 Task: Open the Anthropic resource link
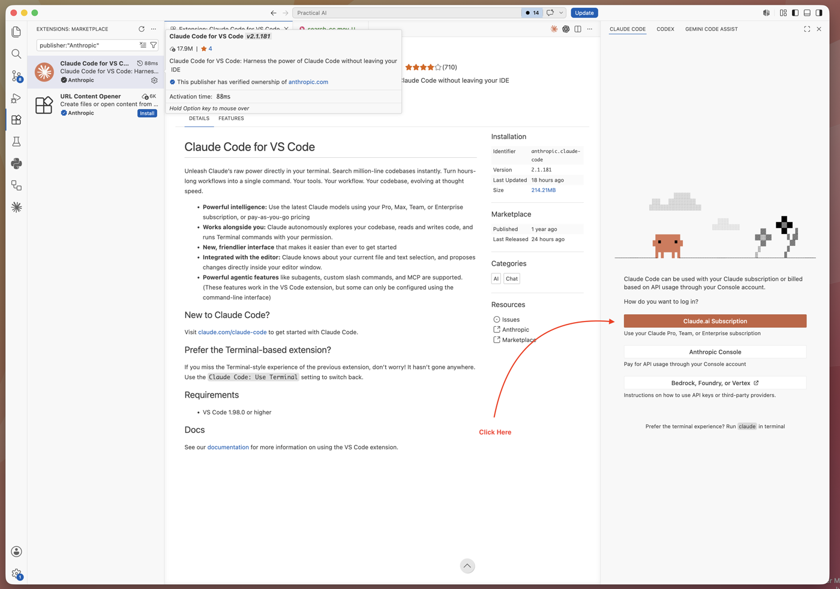[x=511, y=330]
